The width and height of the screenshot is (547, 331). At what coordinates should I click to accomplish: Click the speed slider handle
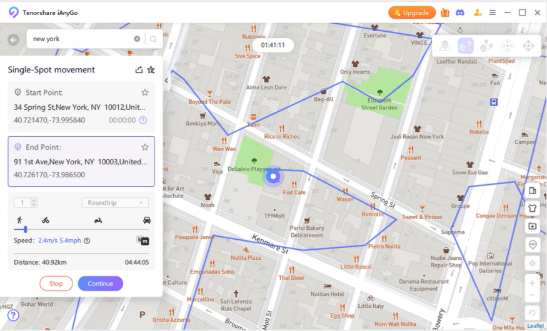tap(26, 229)
